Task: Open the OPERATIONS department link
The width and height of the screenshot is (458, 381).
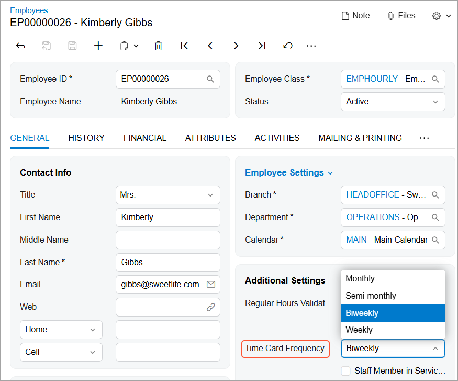Action: click(373, 217)
